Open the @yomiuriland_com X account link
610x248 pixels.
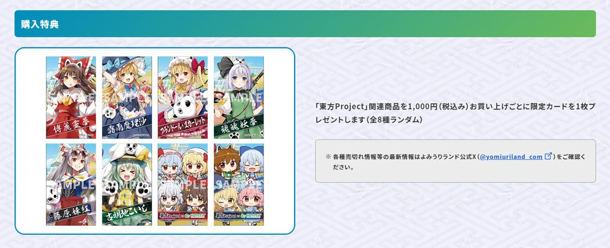(511, 157)
